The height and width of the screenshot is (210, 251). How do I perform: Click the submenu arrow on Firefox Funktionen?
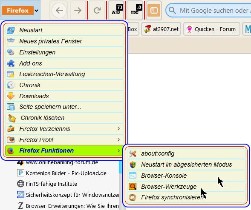pyautogui.click(x=118, y=150)
